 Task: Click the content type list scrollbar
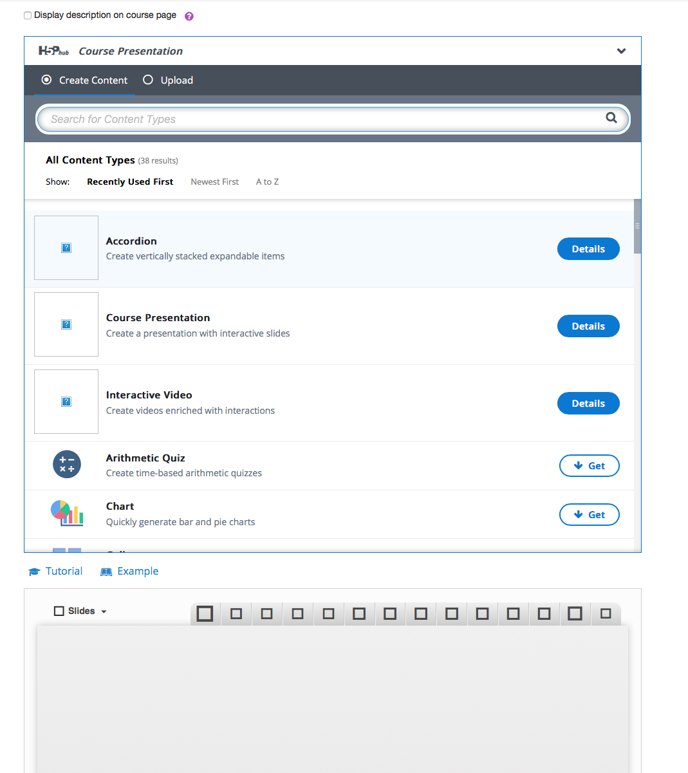tap(637, 226)
